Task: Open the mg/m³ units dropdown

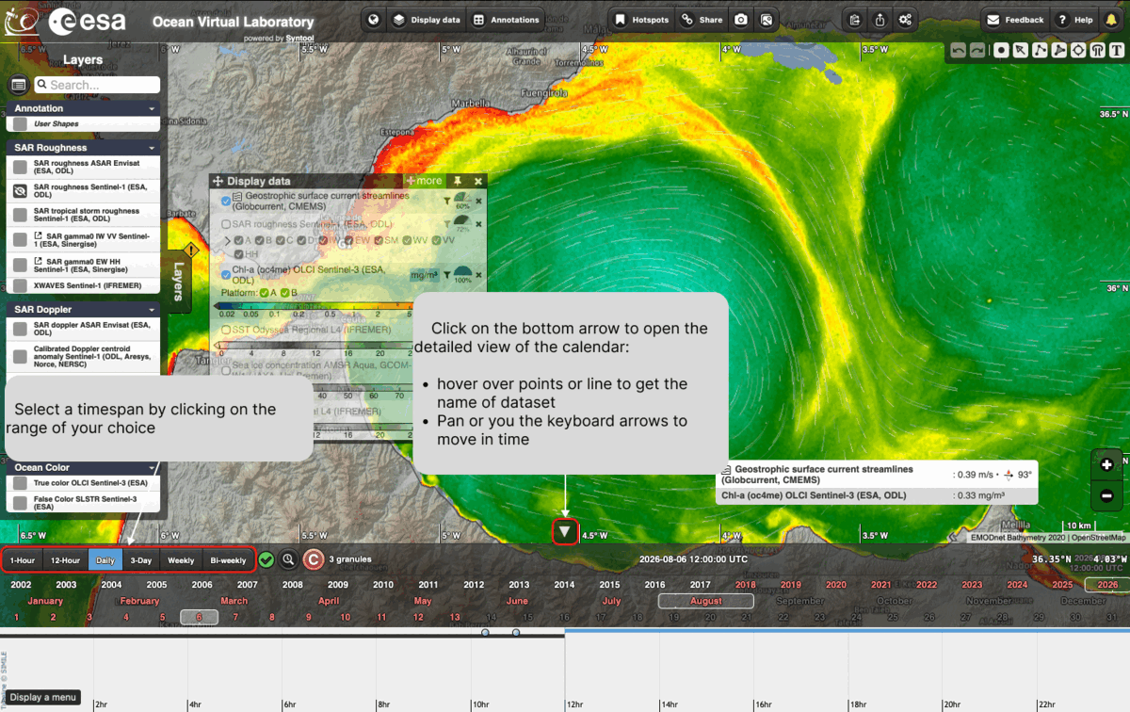Action: pyautogui.click(x=425, y=275)
